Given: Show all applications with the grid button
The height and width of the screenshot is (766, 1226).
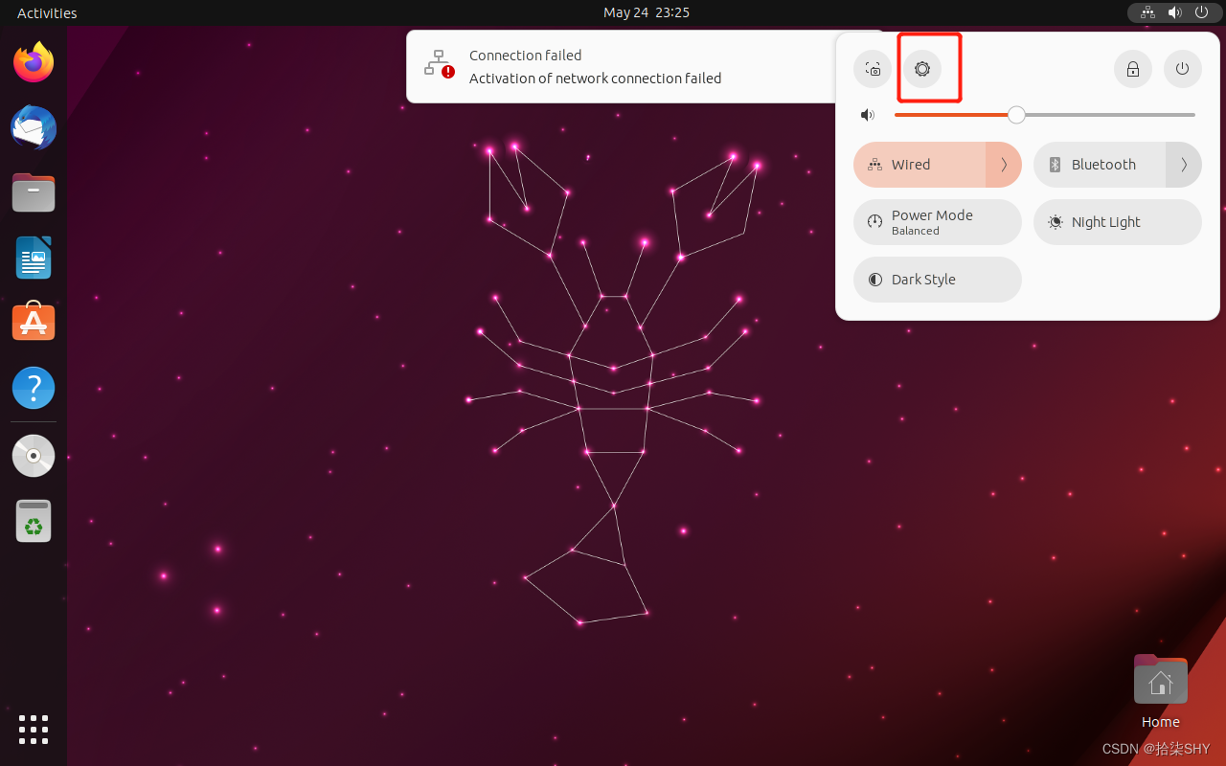Looking at the screenshot, I should (x=33, y=730).
